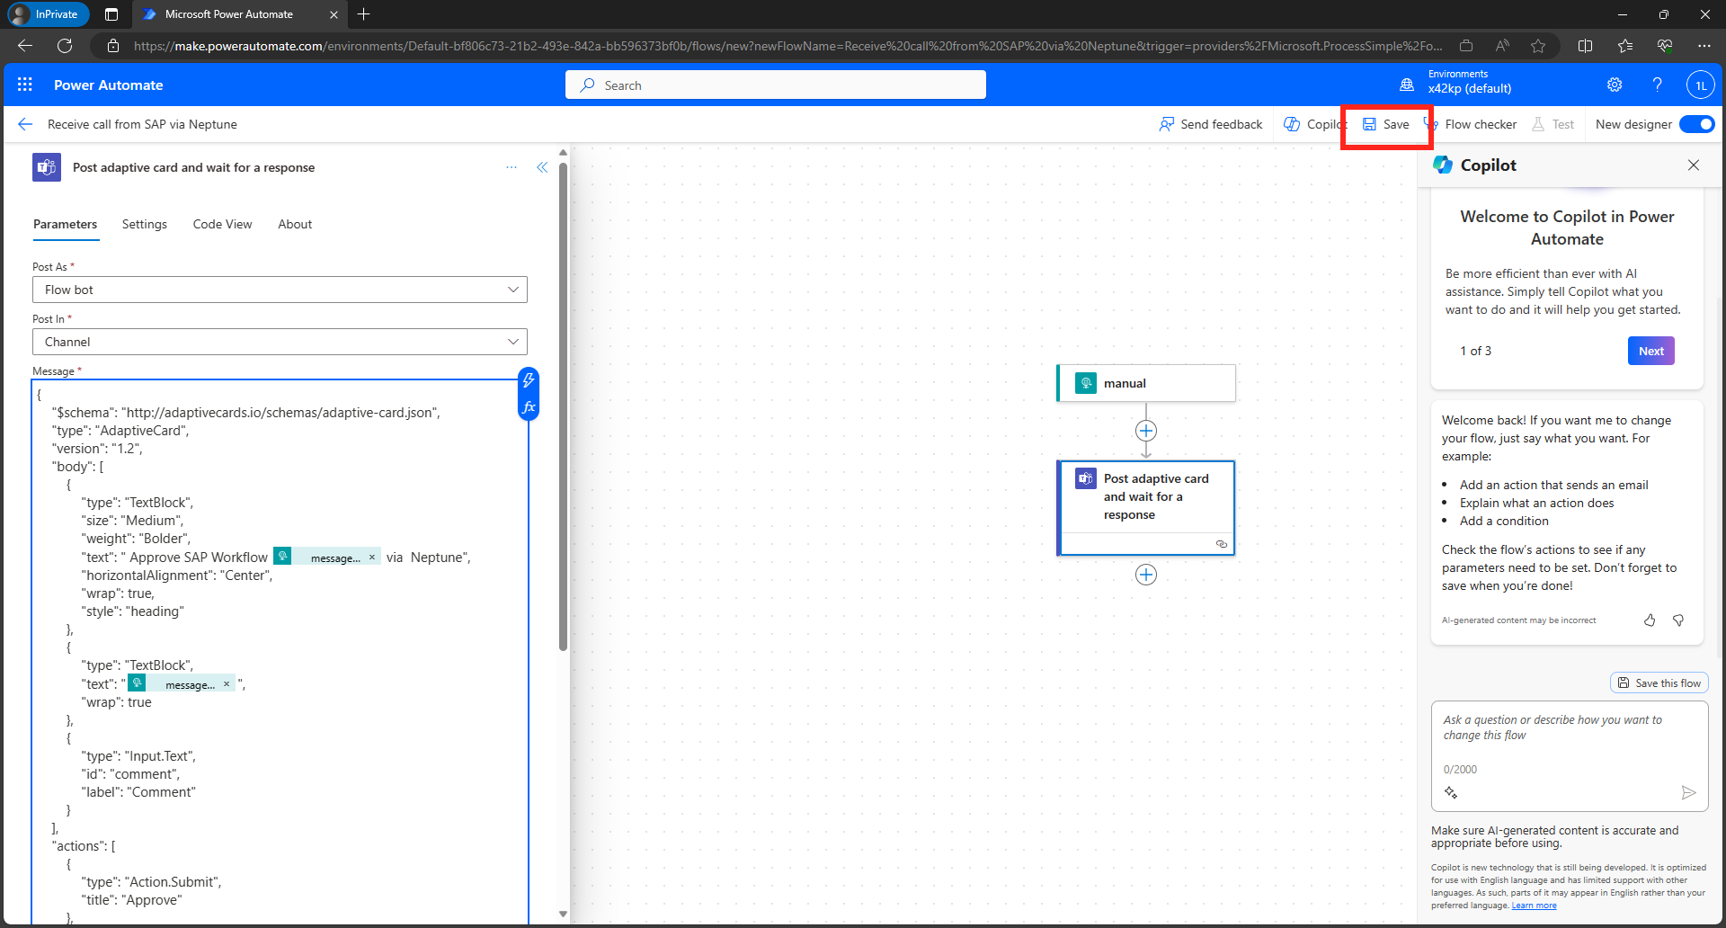Open the account avatar menu

1700,85
